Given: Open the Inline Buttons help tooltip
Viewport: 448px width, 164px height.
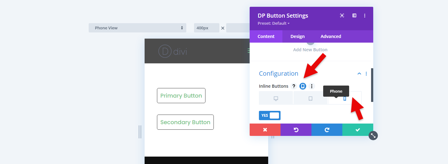Looking at the screenshot, I should coord(294,86).
